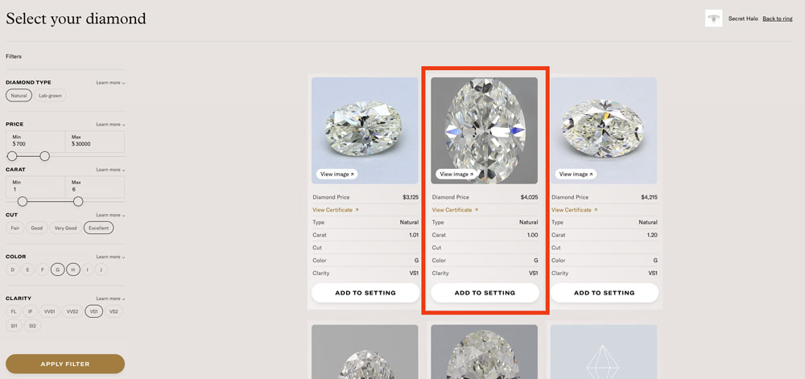Click the Price slider maximum handle

tap(44, 156)
